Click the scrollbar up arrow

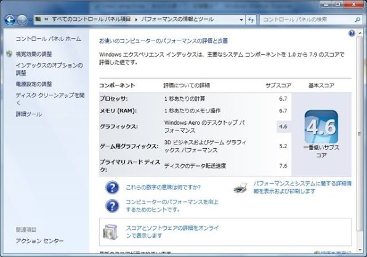[360, 34]
